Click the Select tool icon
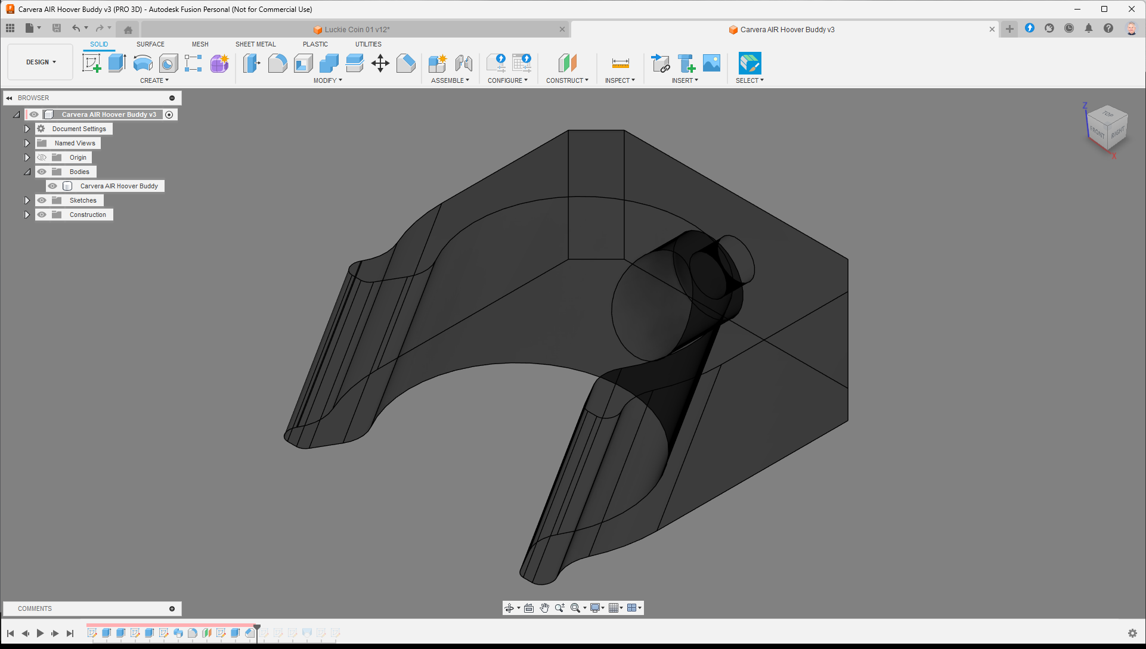The image size is (1146, 649). click(x=749, y=63)
